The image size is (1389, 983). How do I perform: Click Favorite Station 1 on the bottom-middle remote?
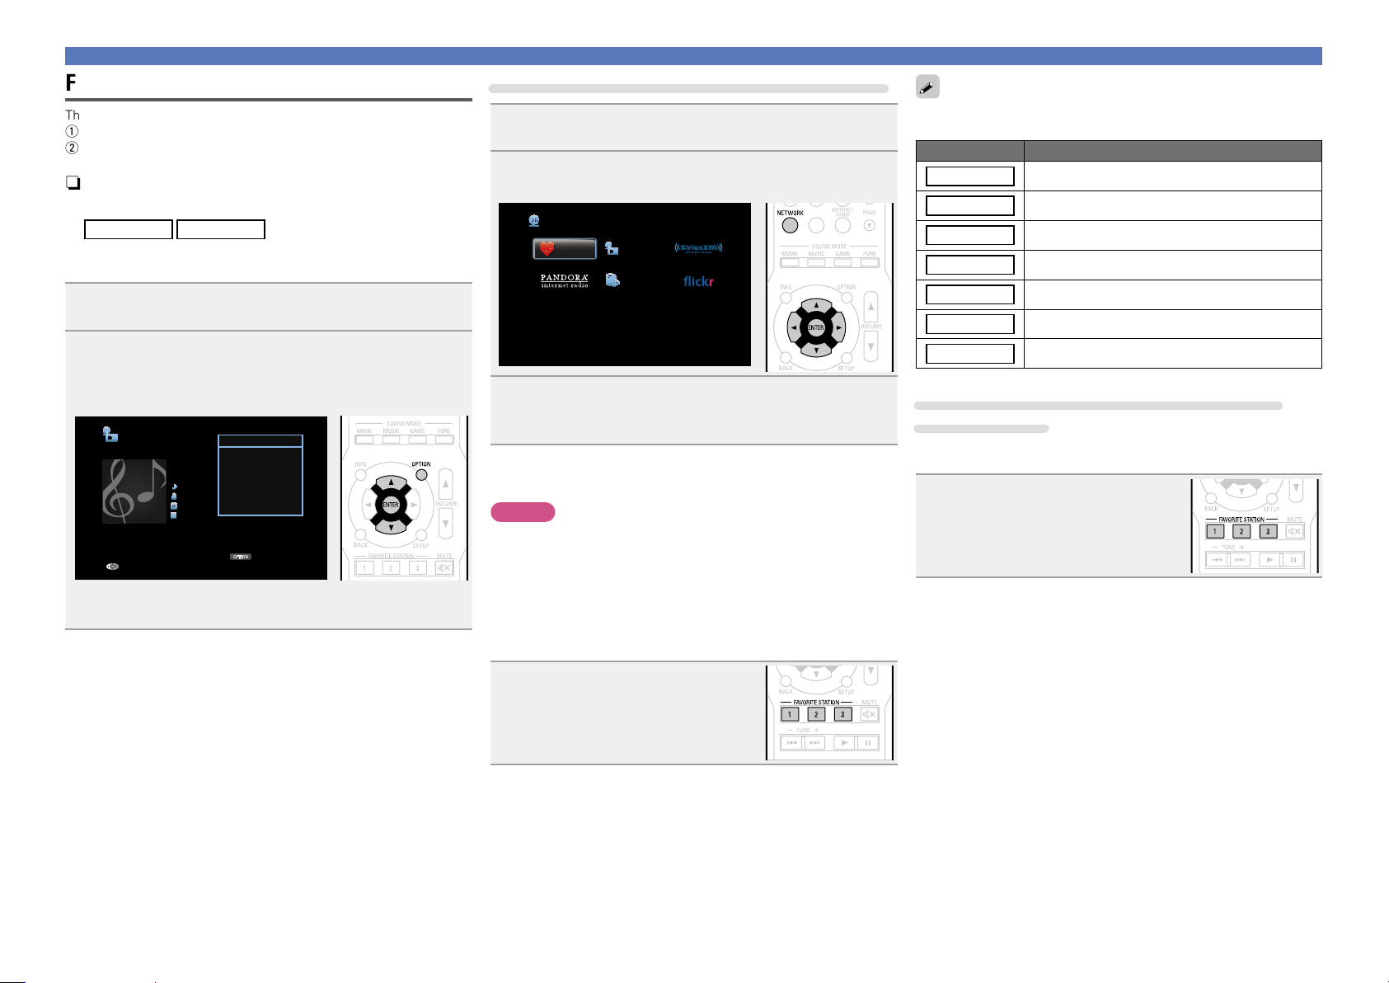[x=790, y=714]
